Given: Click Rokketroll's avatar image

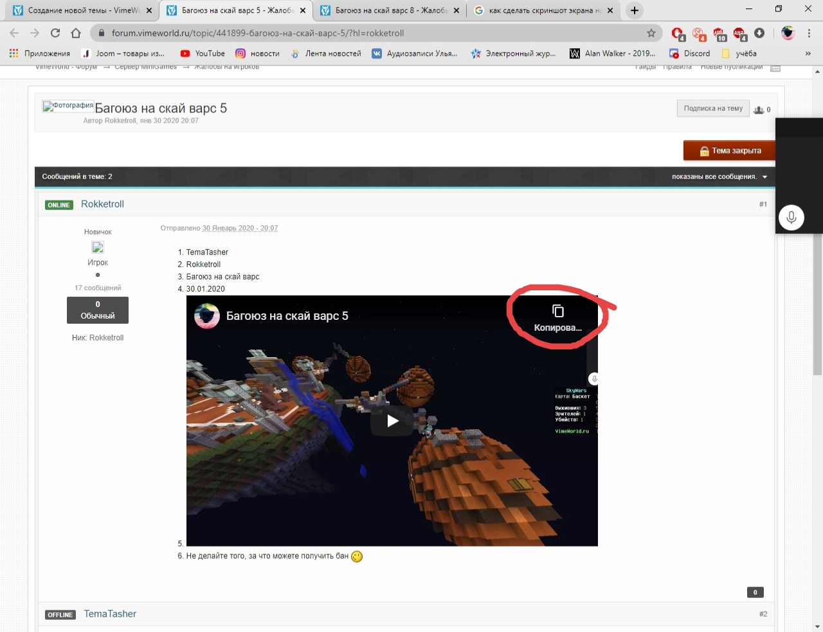Looking at the screenshot, I should (x=98, y=247).
